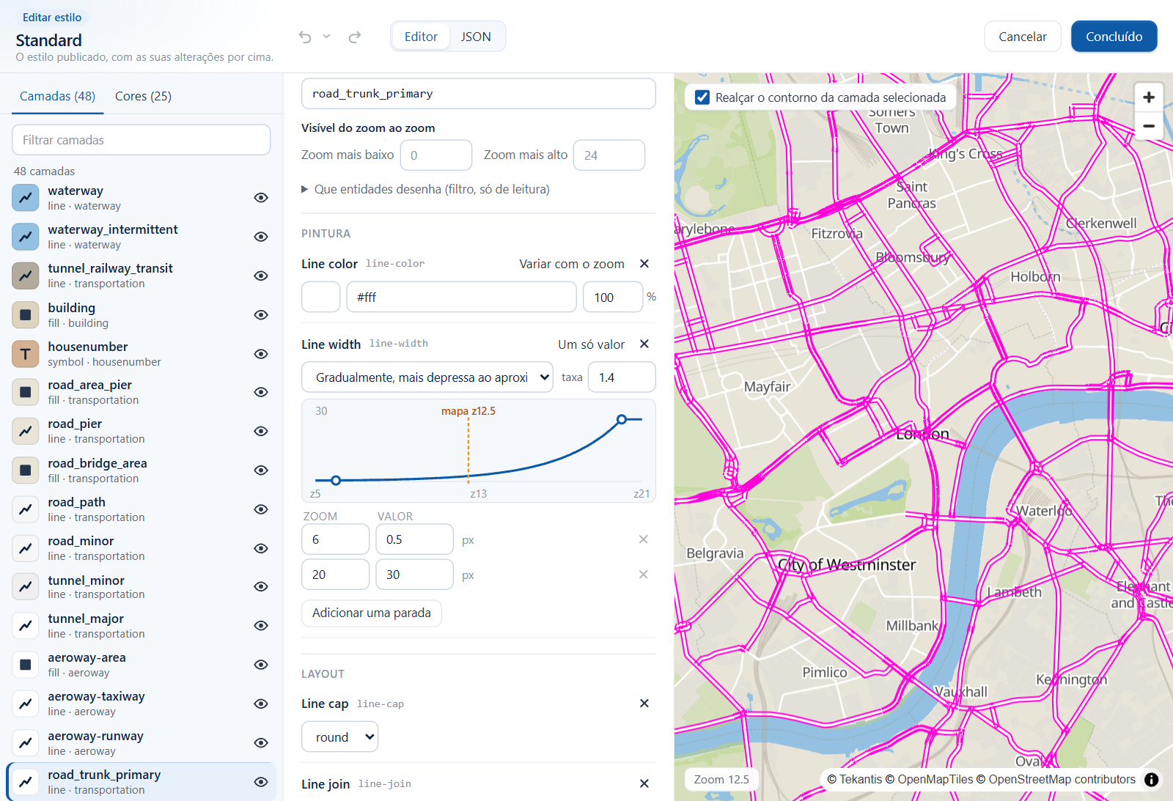Image resolution: width=1173 pixels, height=801 pixels.
Task: Click the Cancelar button
Action: [x=1023, y=37]
